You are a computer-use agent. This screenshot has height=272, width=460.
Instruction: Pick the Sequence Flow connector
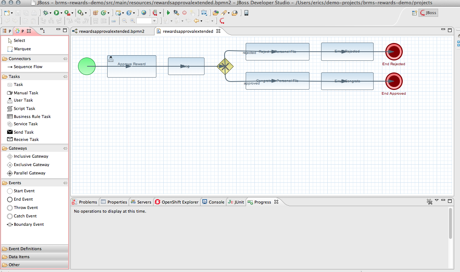pyautogui.click(x=25, y=67)
